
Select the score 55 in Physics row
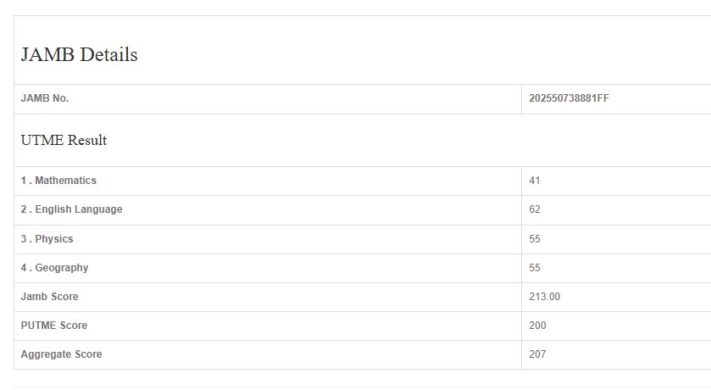point(535,239)
